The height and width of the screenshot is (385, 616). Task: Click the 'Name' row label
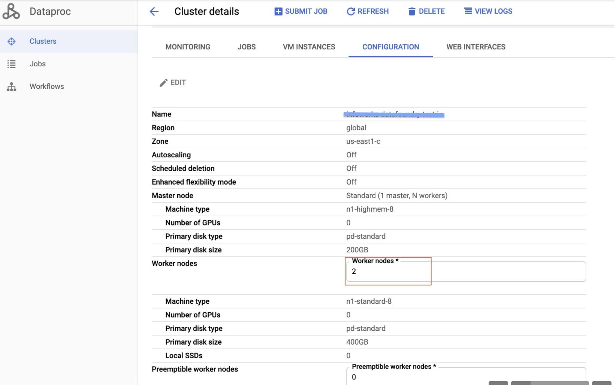pyautogui.click(x=161, y=114)
